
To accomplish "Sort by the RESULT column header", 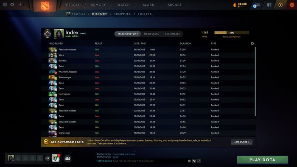I will [x=98, y=44].
